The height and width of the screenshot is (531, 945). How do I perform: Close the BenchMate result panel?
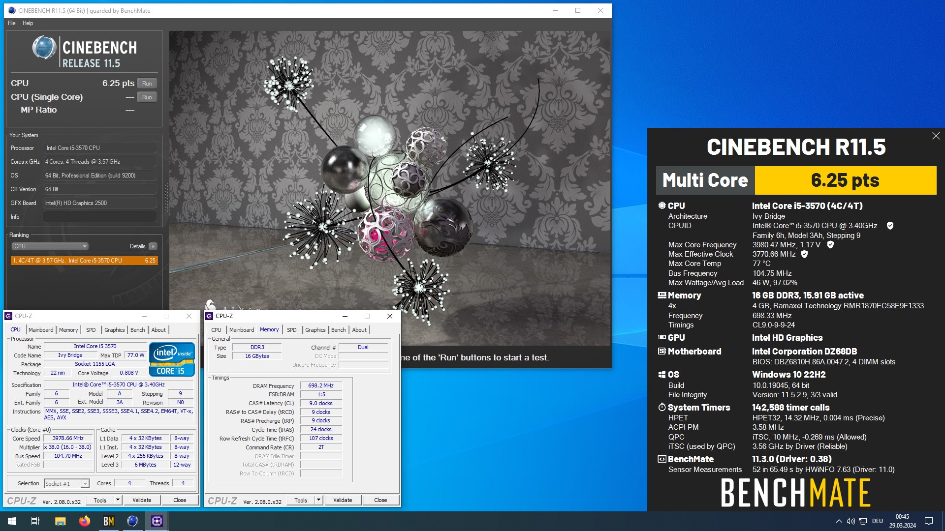(x=936, y=136)
